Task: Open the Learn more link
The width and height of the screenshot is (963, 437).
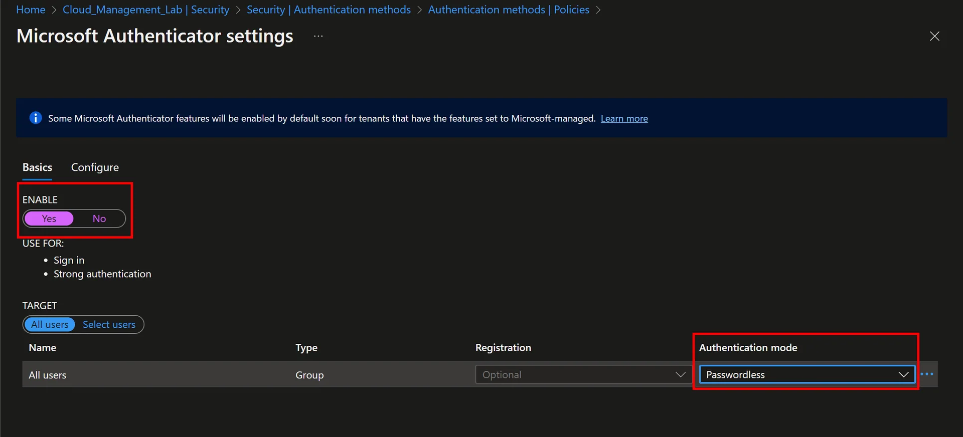Action: [624, 118]
